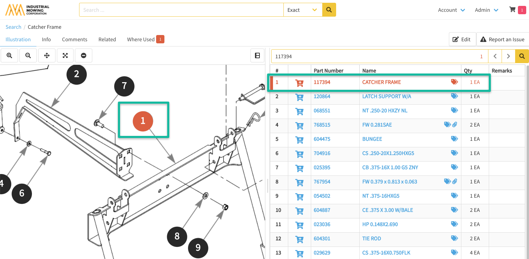Click the paperclip attachment icon for FW 0.281SAE

455,125
